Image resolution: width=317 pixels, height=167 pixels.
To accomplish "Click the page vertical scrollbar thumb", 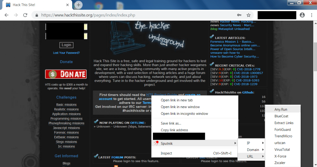I will coord(315,57).
